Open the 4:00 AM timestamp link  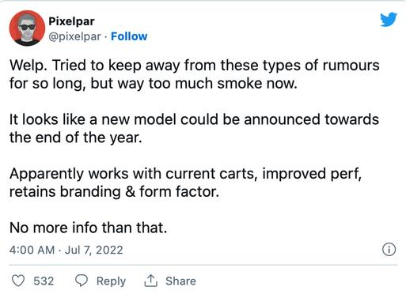click(32, 250)
